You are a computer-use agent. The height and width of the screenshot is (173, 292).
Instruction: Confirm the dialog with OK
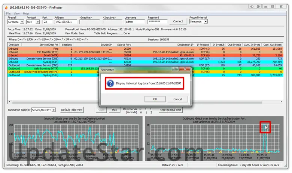tap(155, 99)
